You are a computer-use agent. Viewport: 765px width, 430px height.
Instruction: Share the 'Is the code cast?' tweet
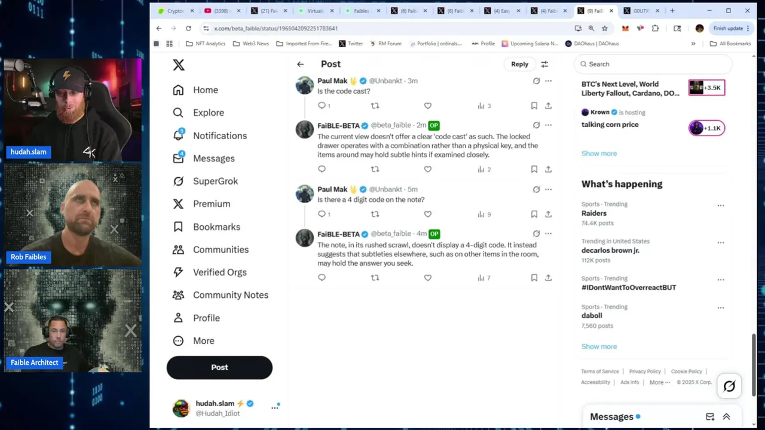[x=548, y=106]
